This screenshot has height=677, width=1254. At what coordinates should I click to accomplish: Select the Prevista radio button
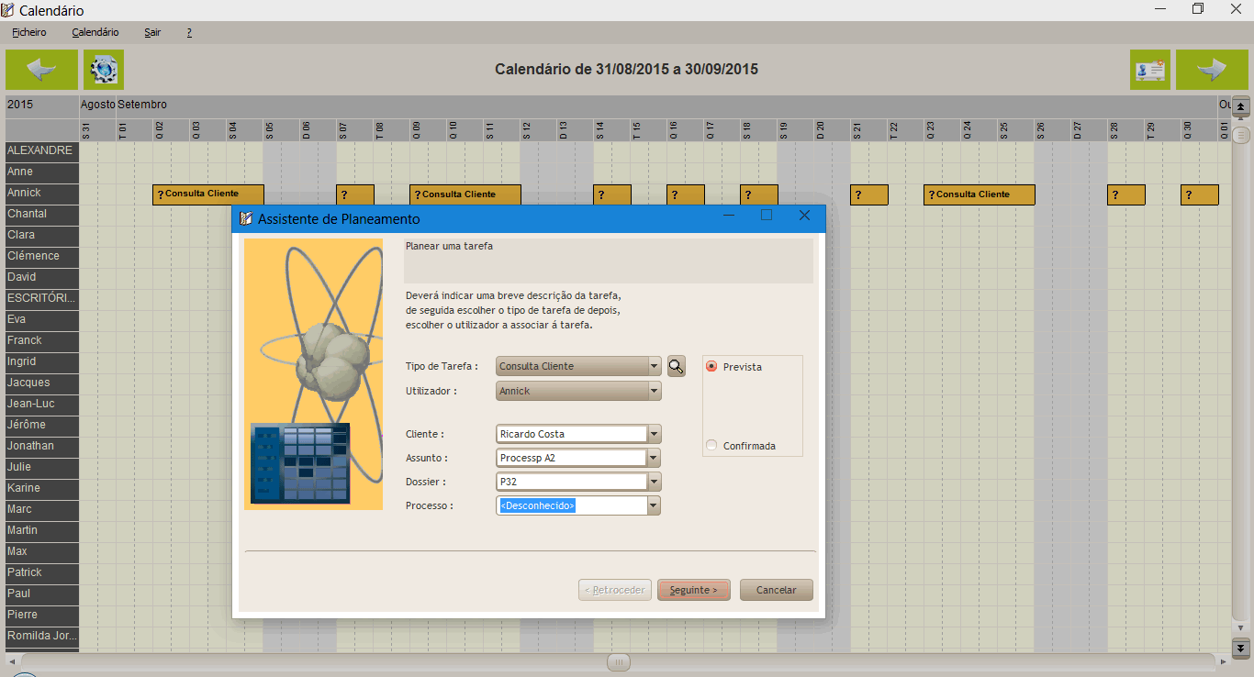[x=711, y=367]
